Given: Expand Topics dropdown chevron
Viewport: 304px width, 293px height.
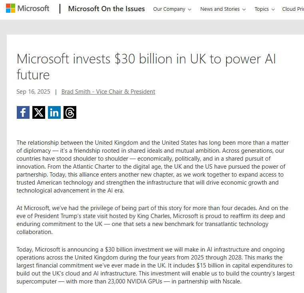Looking at the screenshot, I should 273,9.
